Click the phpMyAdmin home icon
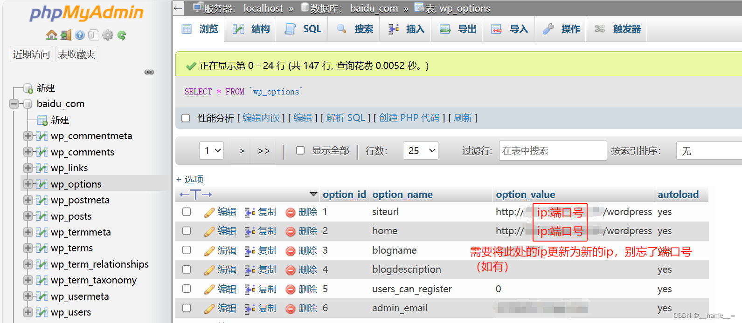The height and width of the screenshot is (323, 742). tap(52, 35)
